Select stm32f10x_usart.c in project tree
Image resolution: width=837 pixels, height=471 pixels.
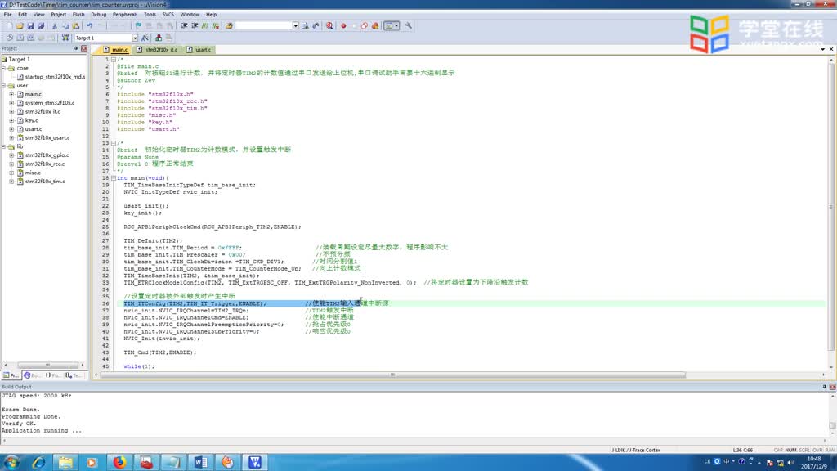point(47,137)
